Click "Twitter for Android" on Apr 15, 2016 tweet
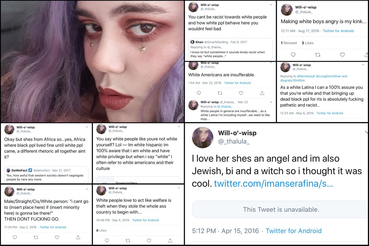This screenshot has height=246, width=369. (293, 231)
